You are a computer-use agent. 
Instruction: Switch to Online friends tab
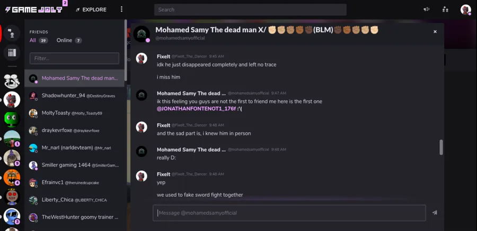[69, 40]
